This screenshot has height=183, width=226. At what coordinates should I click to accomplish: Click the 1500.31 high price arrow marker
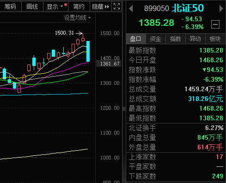79,33
